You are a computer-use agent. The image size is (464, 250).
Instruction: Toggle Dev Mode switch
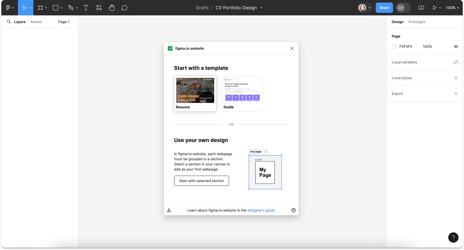pyautogui.click(x=403, y=8)
